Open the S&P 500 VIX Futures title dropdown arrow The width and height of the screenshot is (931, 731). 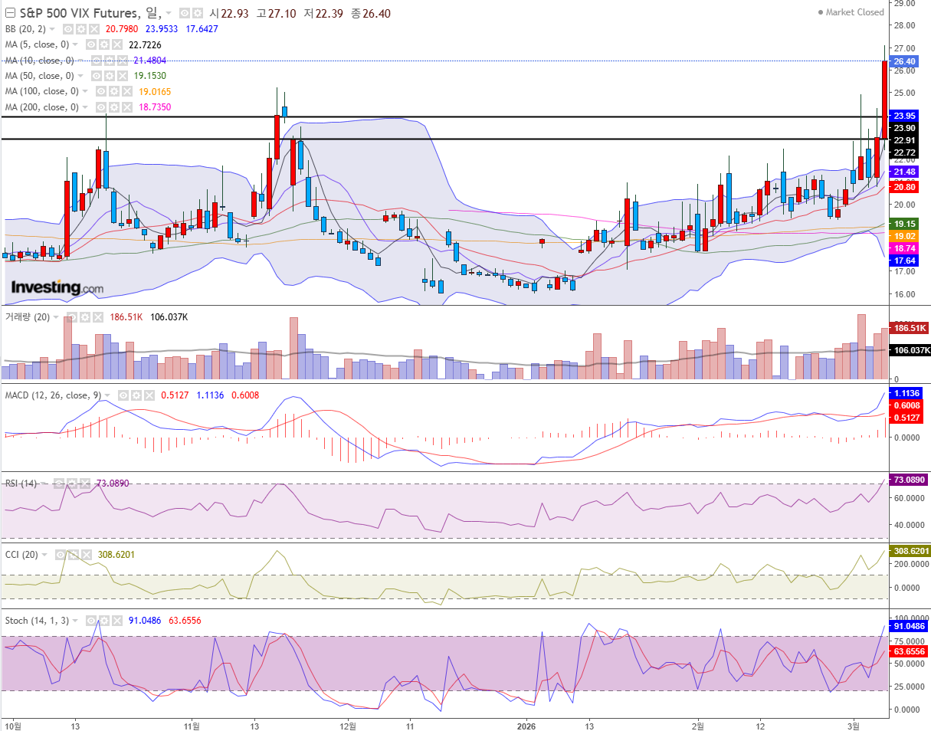pyautogui.click(x=169, y=13)
